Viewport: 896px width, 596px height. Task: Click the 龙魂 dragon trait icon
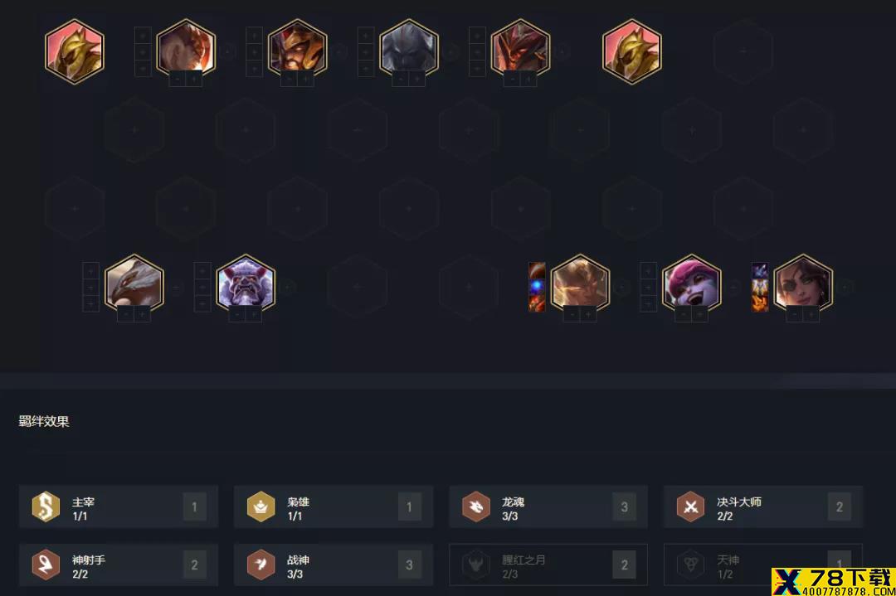click(x=476, y=506)
